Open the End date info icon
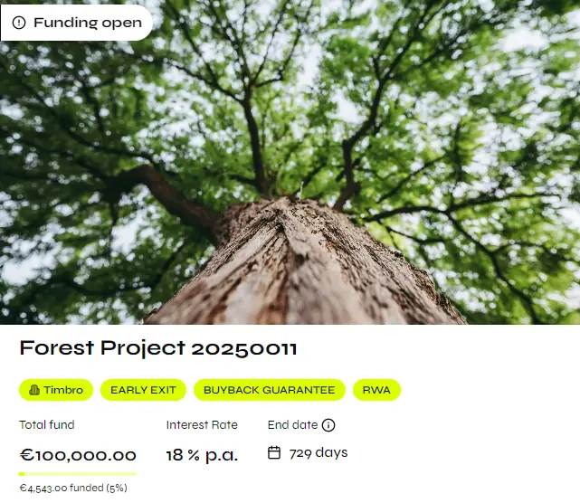 tap(328, 425)
